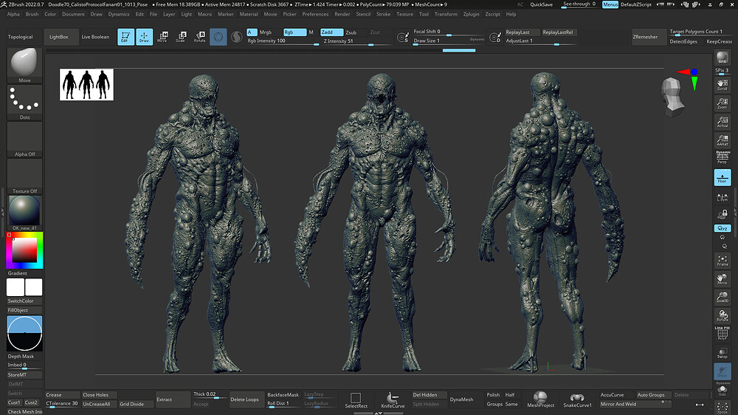Click the QuickSave button
Image resolution: width=738 pixels, height=415 pixels.
pos(541,4)
